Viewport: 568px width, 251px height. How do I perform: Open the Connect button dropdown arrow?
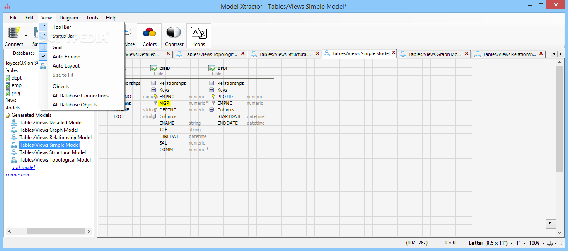[26, 36]
